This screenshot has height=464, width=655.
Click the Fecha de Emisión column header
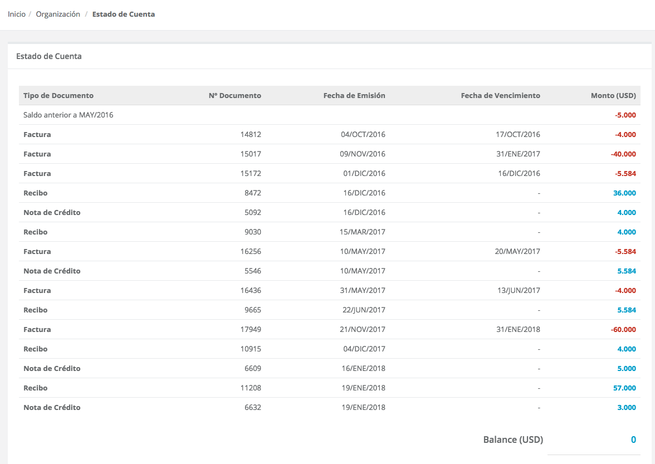[354, 95]
